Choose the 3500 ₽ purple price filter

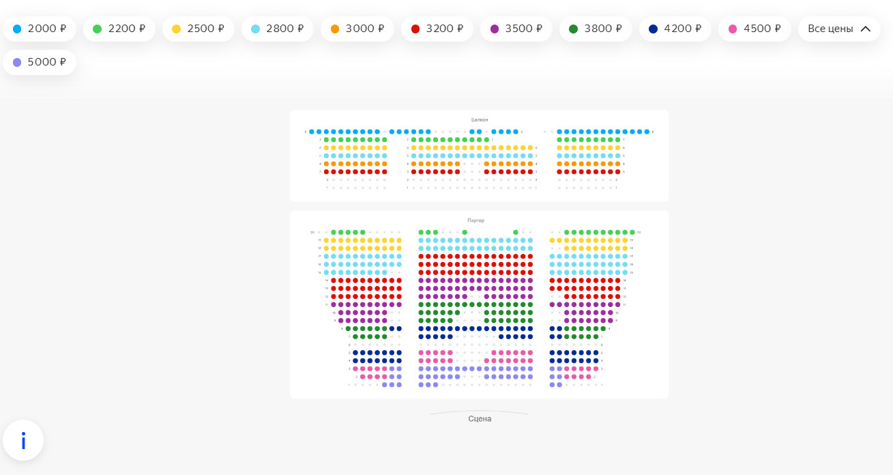pyautogui.click(x=516, y=29)
